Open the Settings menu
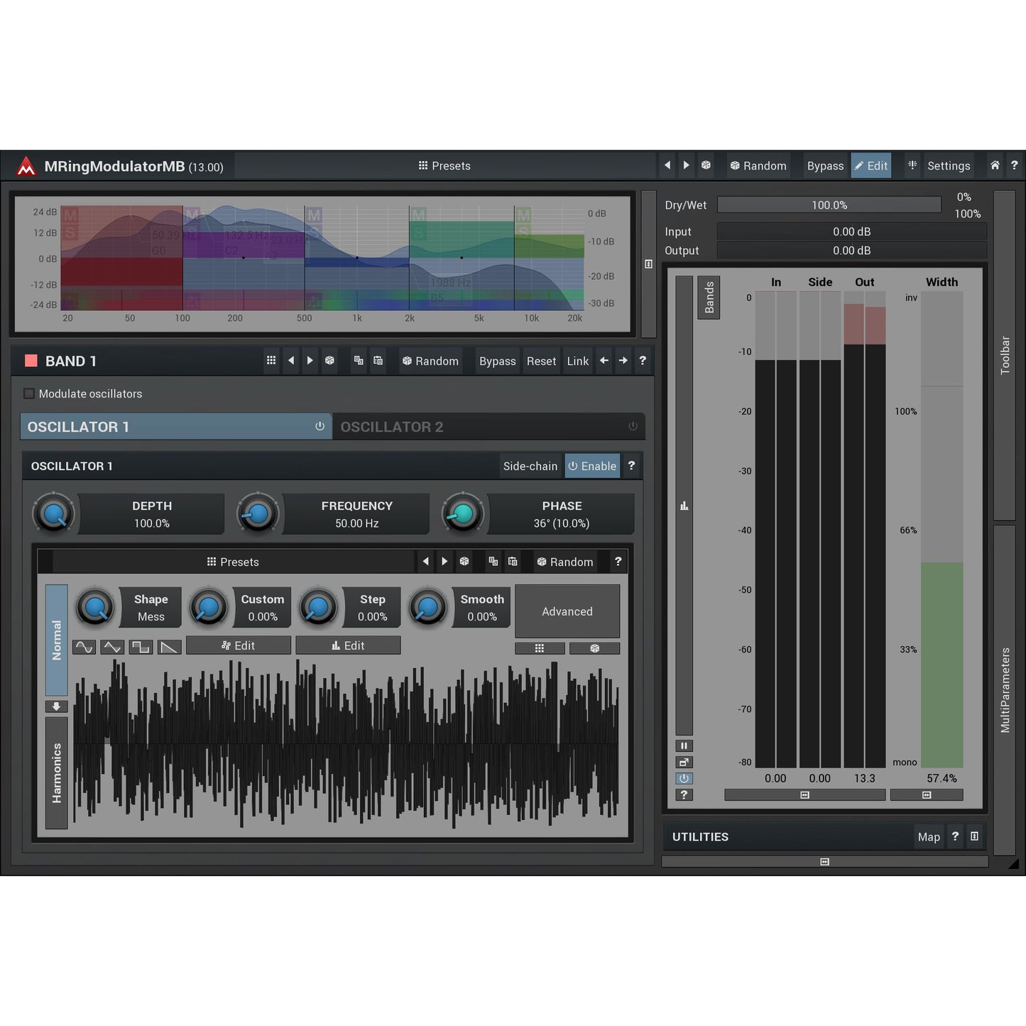Viewport: 1026px width, 1026px height. [x=949, y=165]
